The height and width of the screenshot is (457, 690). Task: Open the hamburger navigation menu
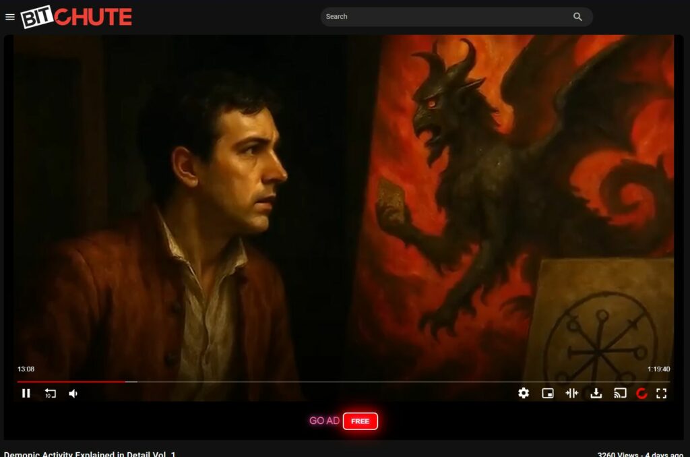[9, 17]
